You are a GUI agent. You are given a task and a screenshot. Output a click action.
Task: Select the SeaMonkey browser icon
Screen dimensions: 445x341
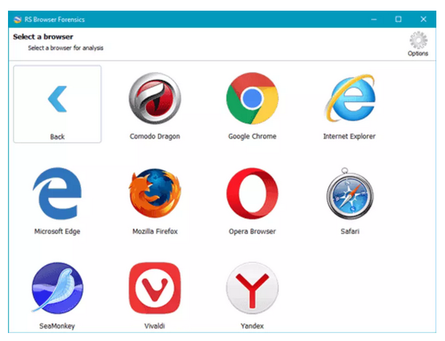pyautogui.click(x=57, y=288)
